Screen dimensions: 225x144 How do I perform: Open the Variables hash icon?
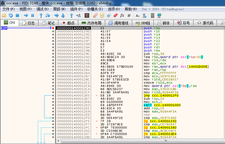coord(129,15)
